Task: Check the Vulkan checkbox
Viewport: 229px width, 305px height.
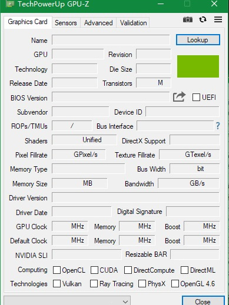Action: click(x=57, y=284)
